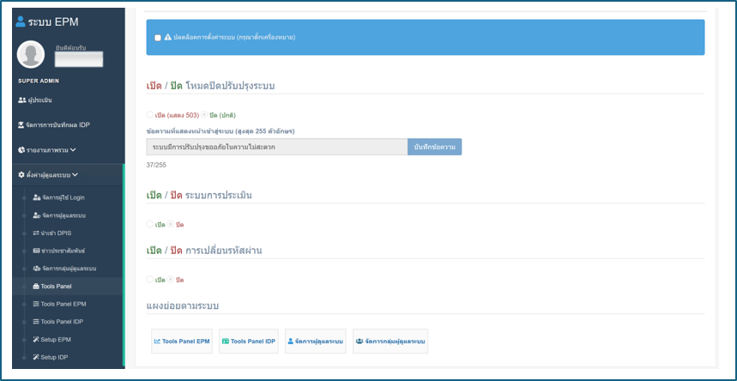The height and width of the screenshot is (381, 737).
Task: Click the icon beside จัดการผู้ดูแลระบบ in sidebar
Action: pos(37,215)
